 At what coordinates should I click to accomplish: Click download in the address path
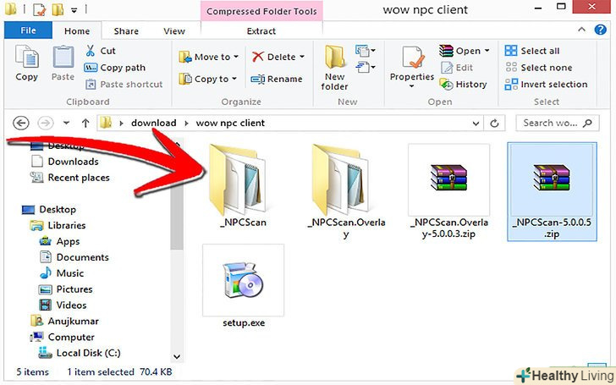154,123
